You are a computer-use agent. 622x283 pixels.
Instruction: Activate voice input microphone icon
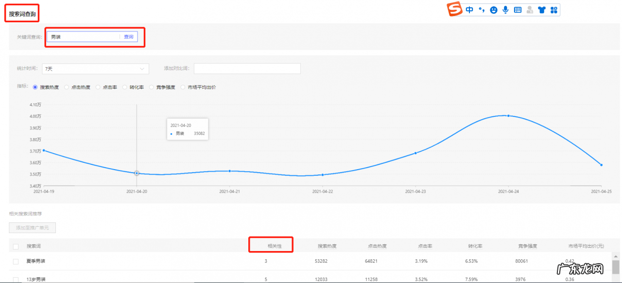tap(506, 10)
